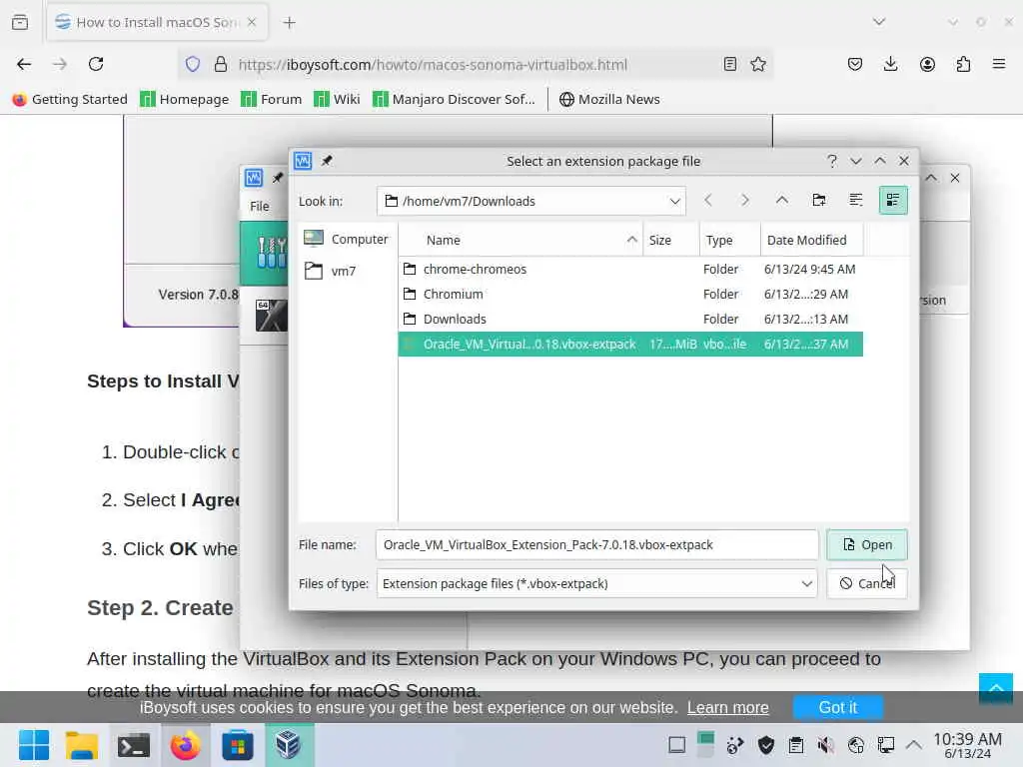The height and width of the screenshot is (767, 1023).
Task: Go forward in file dialog history
Action: (x=744, y=200)
